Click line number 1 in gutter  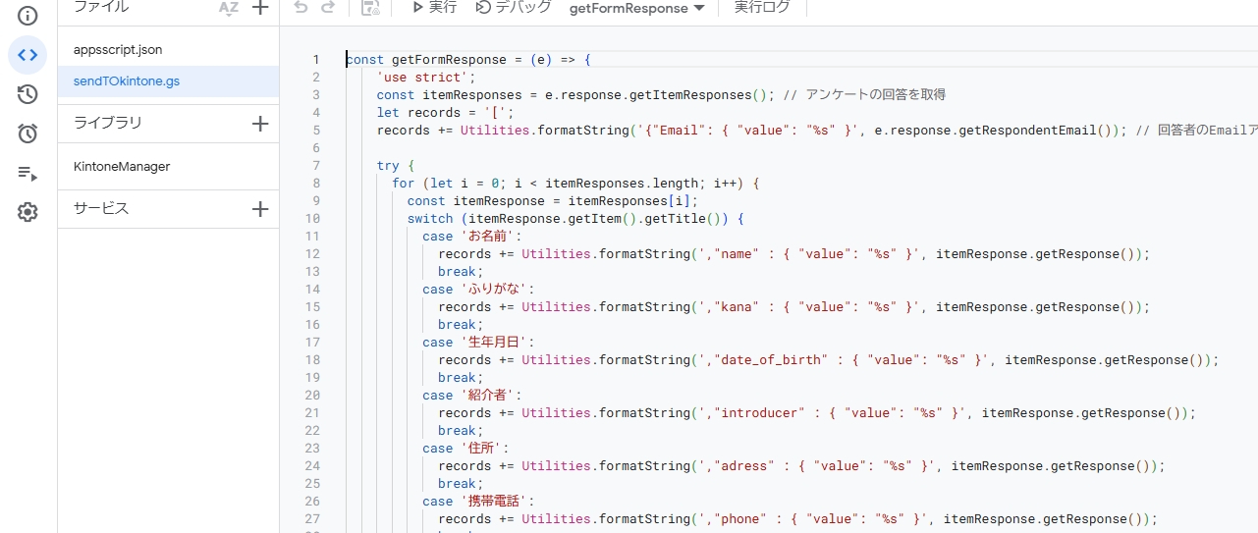coord(316,60)
